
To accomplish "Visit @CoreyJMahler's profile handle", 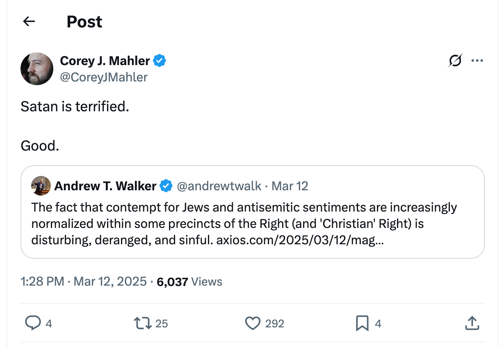I will click(x=104, y=77).
